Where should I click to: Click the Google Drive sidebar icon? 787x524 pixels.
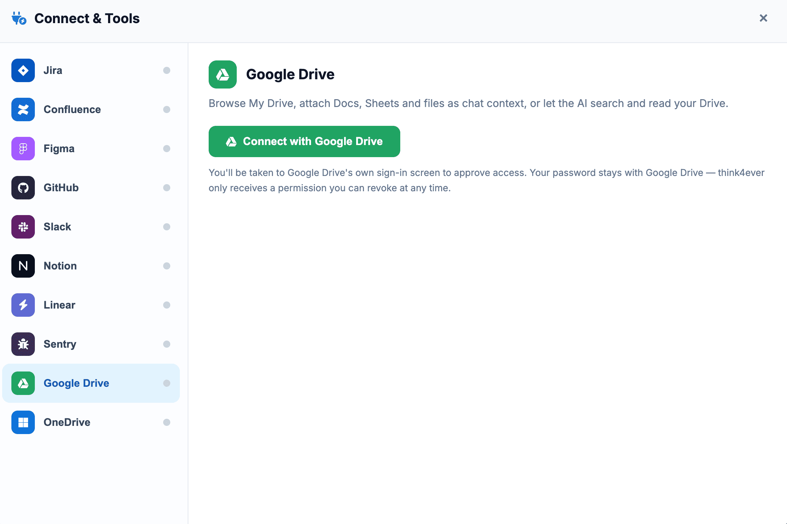click(x=23, y=383)
